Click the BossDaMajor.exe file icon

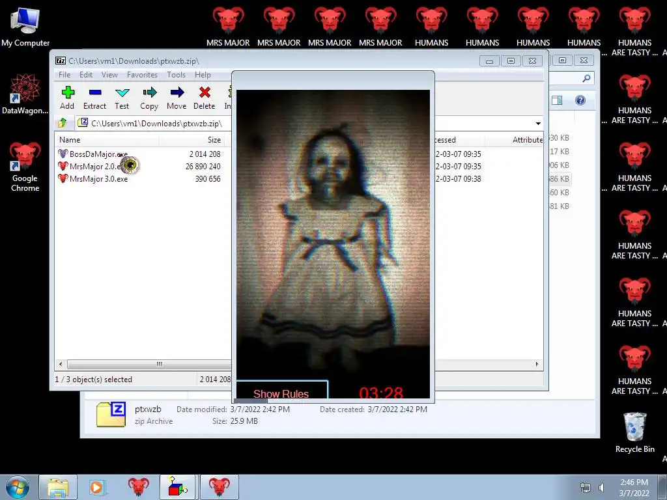[x=63, y=154]
